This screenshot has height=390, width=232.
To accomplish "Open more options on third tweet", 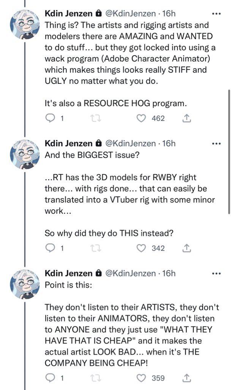I will (216, 273).
